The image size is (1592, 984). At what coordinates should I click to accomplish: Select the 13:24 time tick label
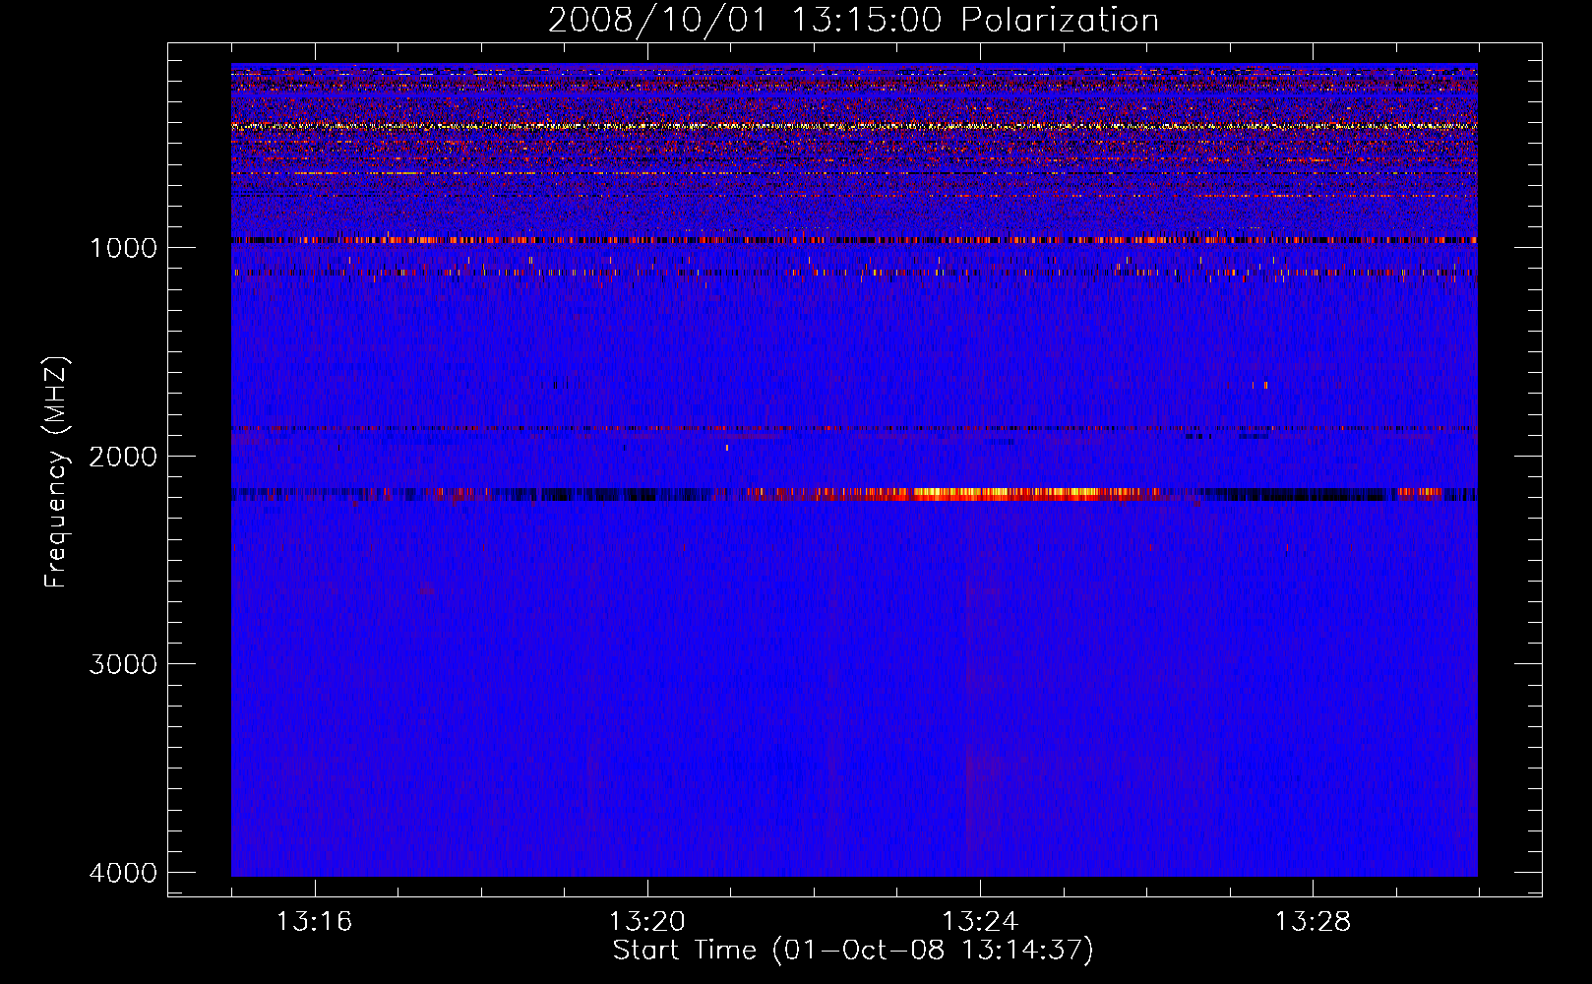point(980,921)
